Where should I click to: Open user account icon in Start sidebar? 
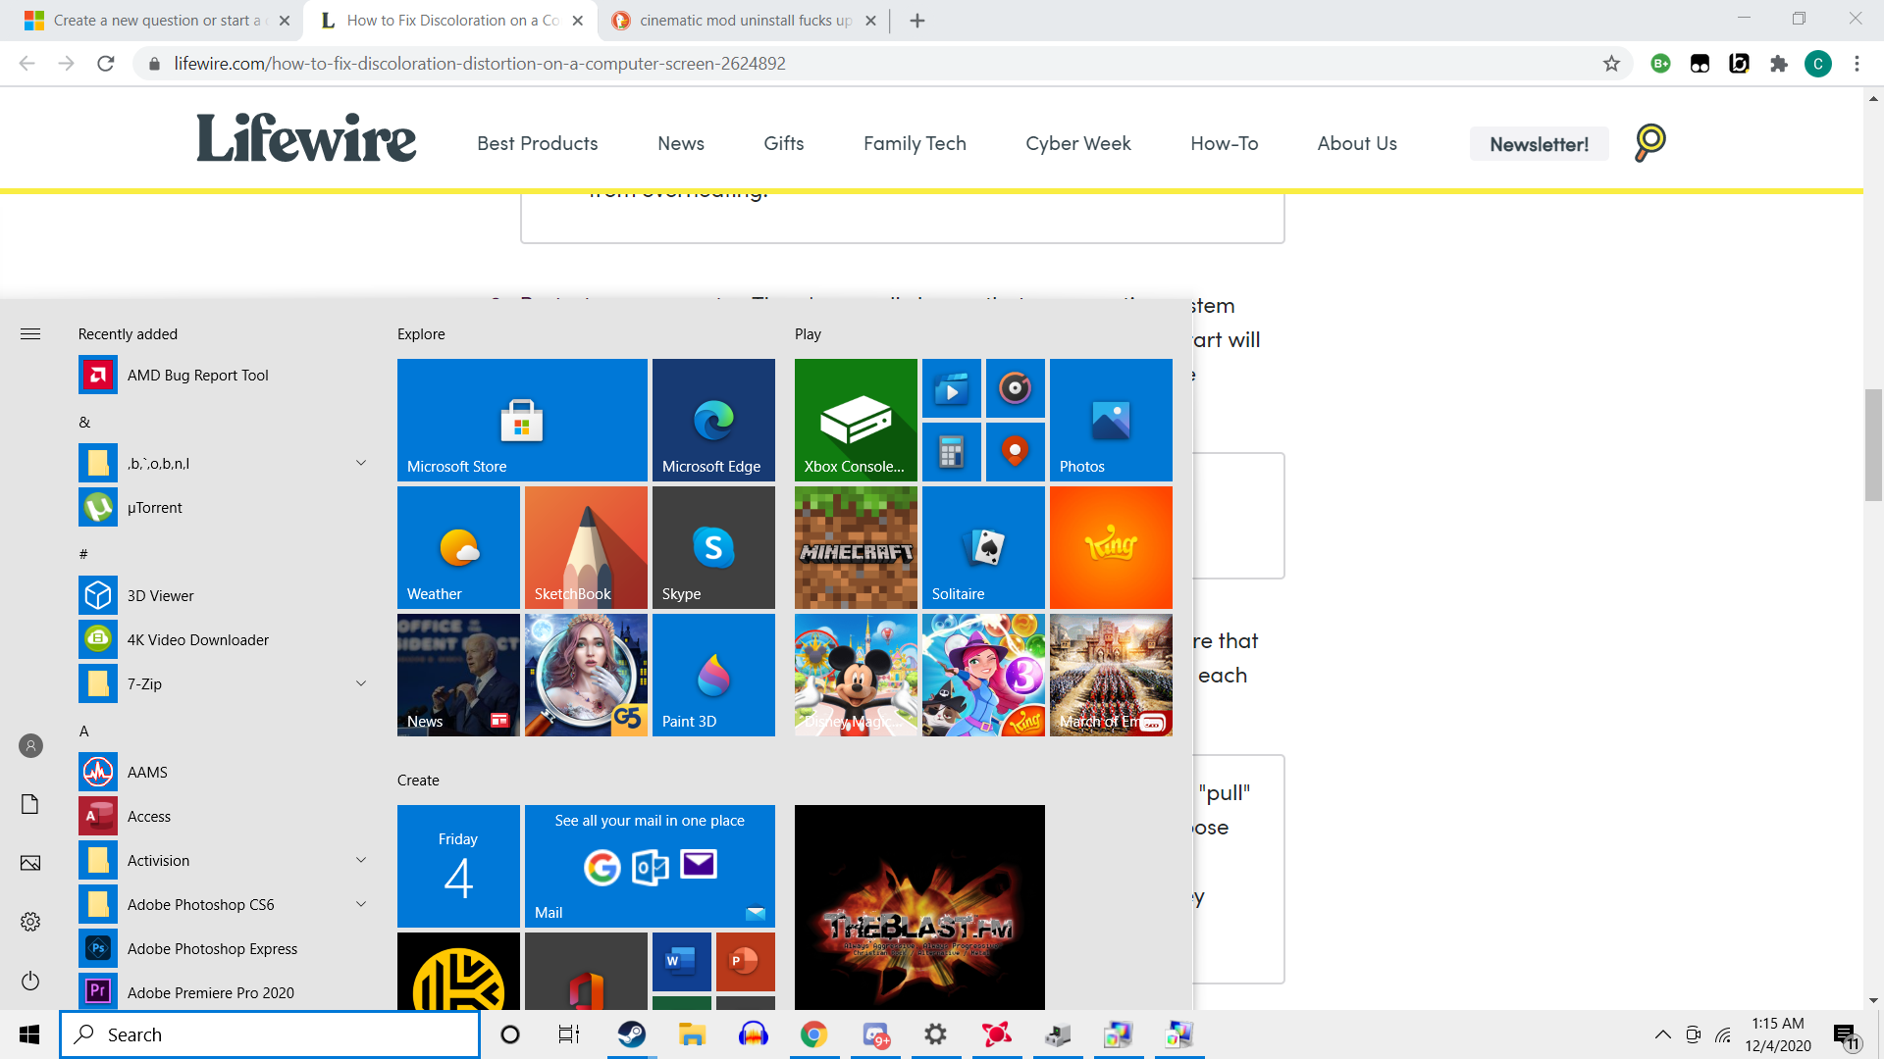point(30,746)
